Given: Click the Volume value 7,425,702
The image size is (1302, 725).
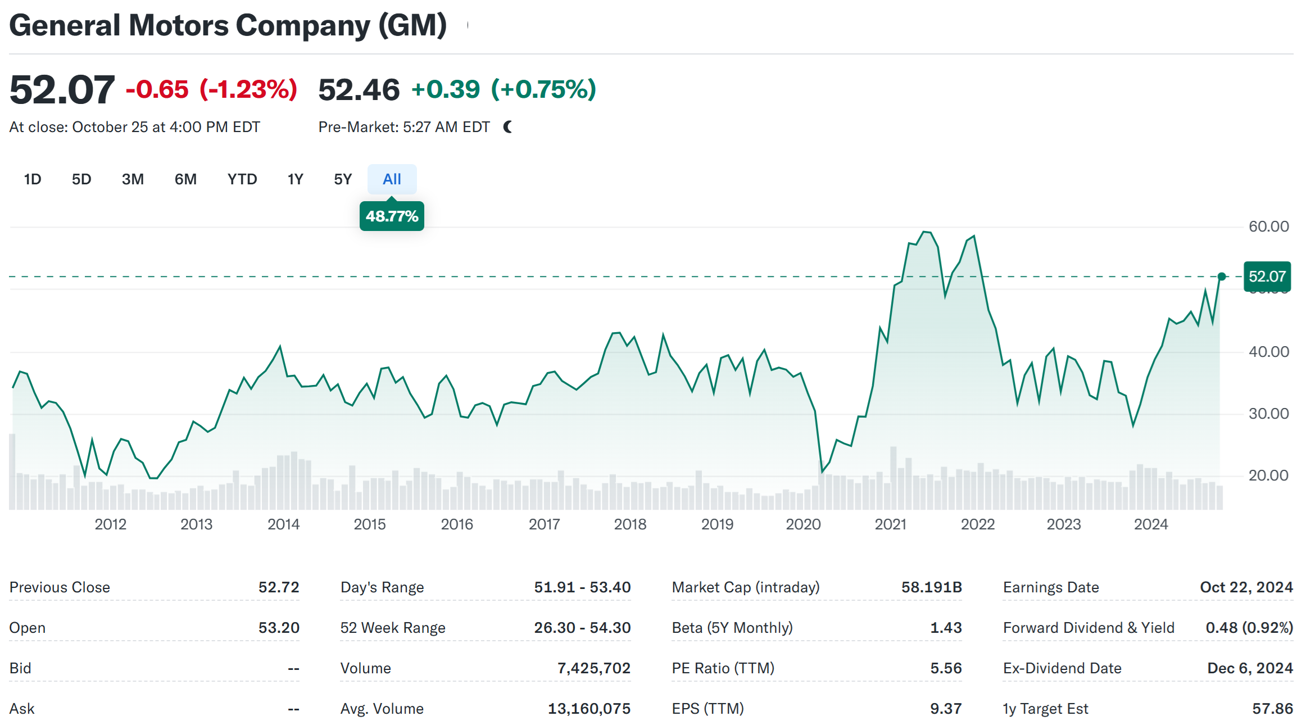Looking at the screenshot, I should (x=594, y=668).
